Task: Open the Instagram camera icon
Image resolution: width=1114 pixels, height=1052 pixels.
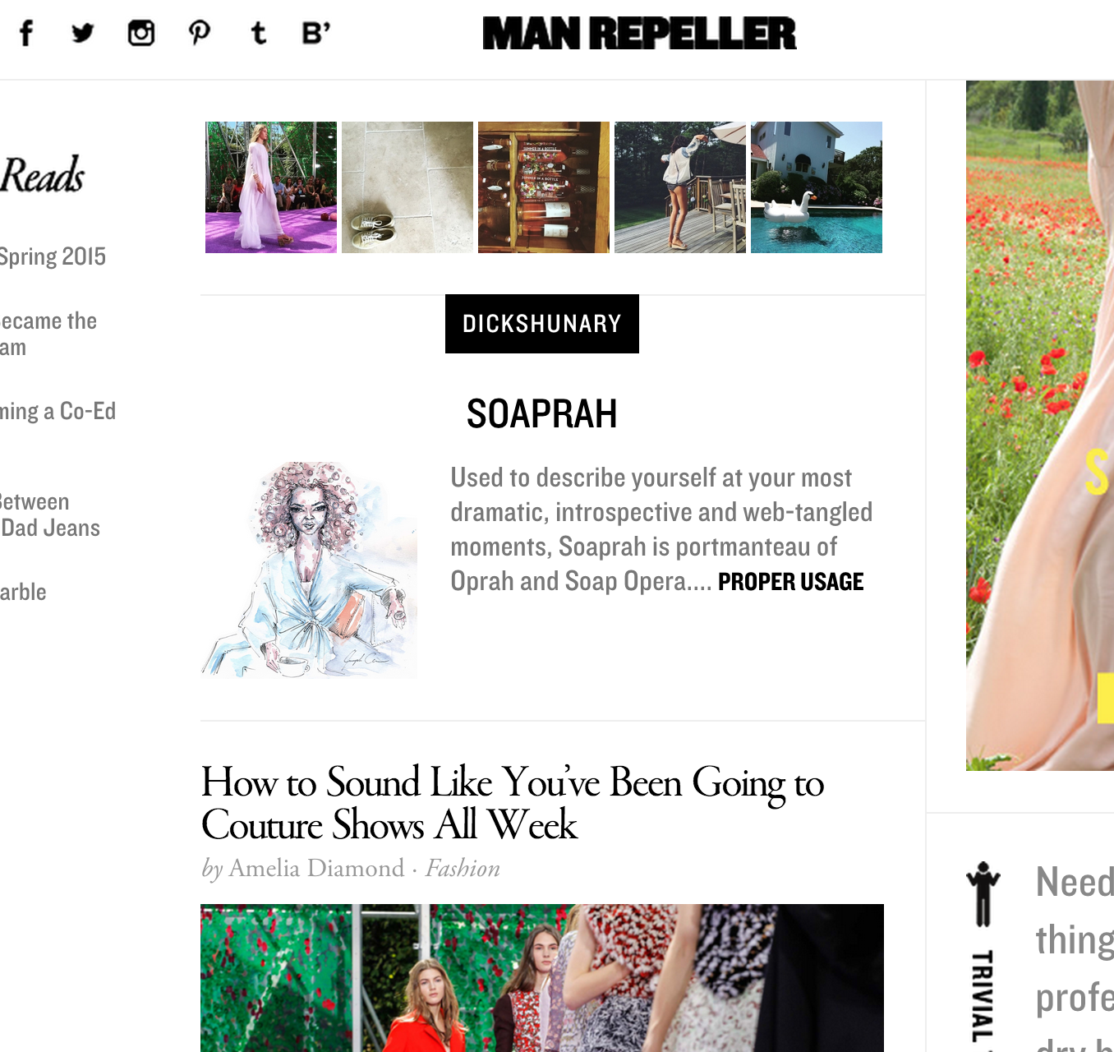Action: (x=141, y=33)
